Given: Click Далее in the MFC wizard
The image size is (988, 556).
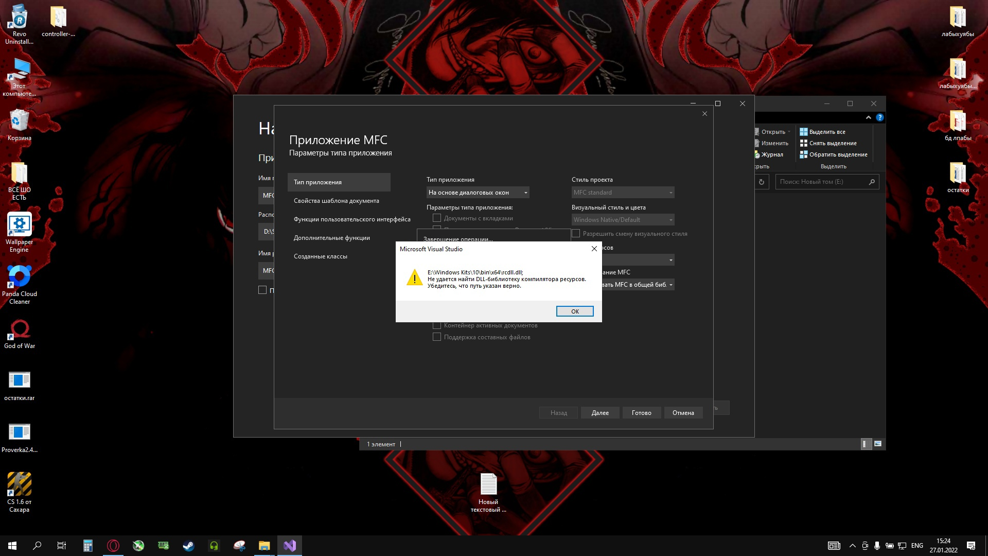Looking at the screenshot, I should 600,413.
